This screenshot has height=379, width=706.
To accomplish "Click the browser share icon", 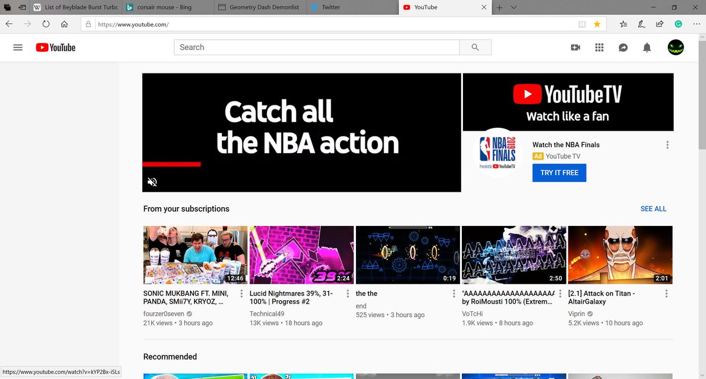I will (660, 24).
